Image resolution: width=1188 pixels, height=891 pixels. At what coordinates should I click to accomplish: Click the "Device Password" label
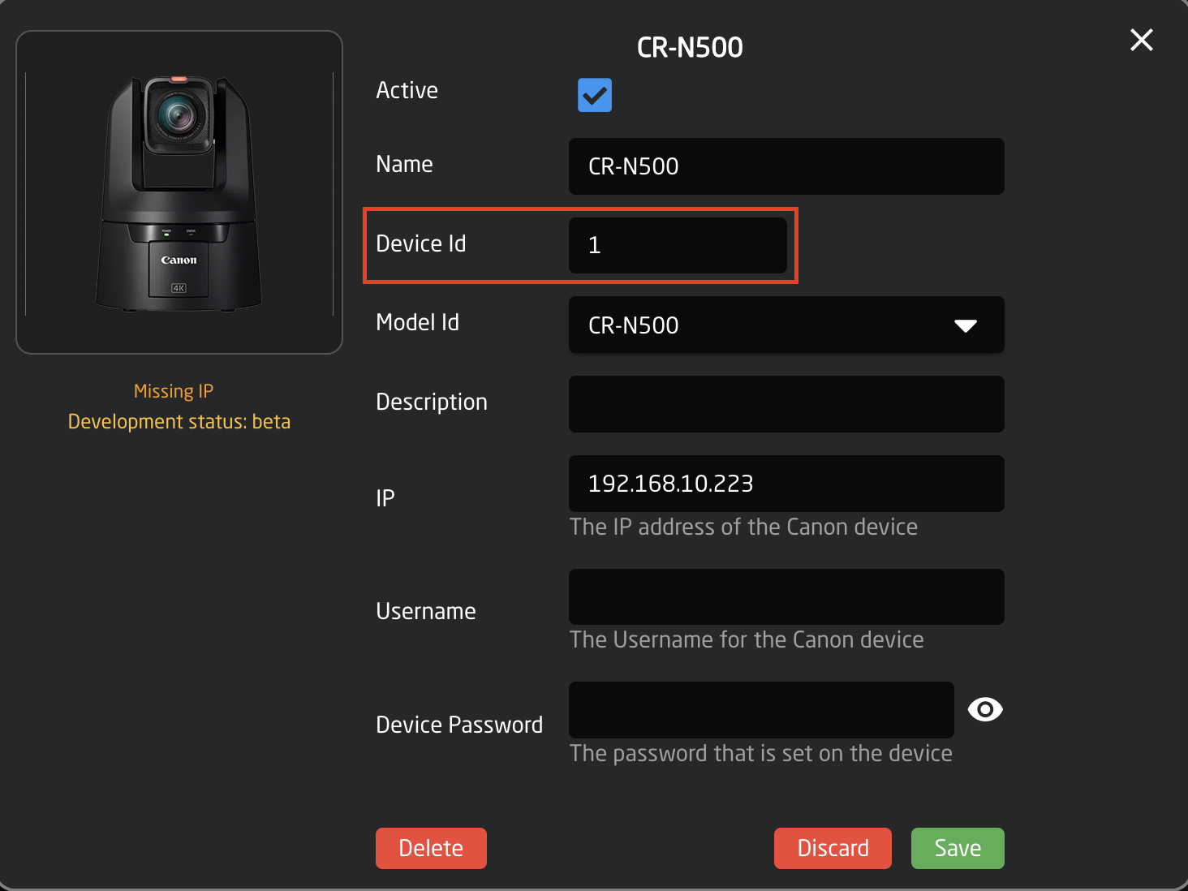[459, 725]
